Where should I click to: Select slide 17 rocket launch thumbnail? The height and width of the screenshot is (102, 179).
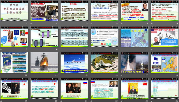[135, 63]
